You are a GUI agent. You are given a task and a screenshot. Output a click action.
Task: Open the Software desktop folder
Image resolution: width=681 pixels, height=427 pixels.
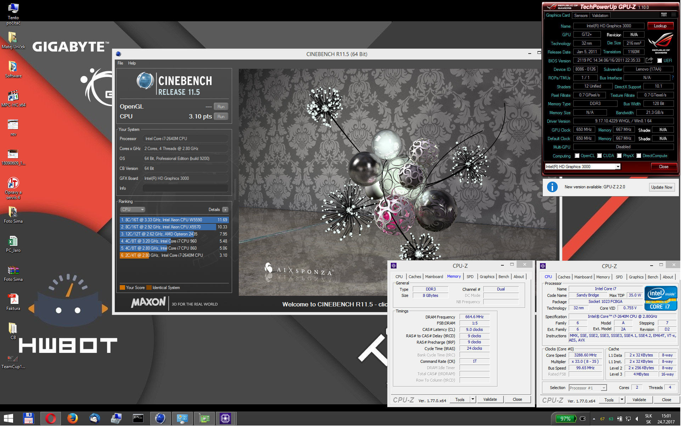(13, 70)
